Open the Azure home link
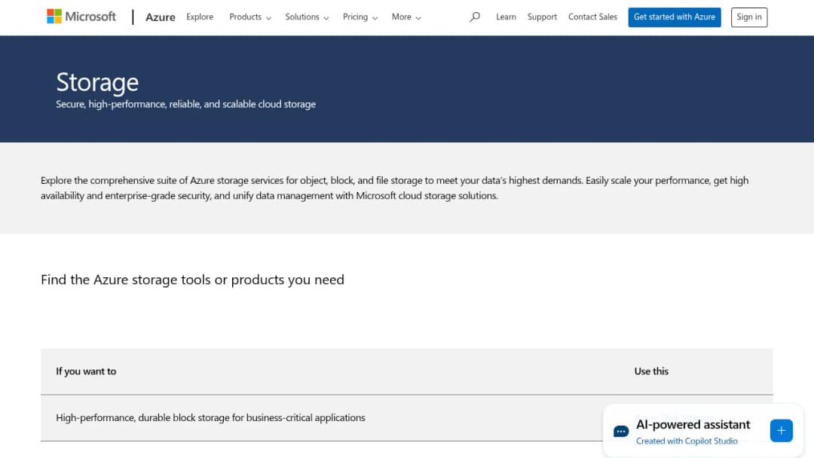Viewport: 814px width, 458px height. point(161,17)
